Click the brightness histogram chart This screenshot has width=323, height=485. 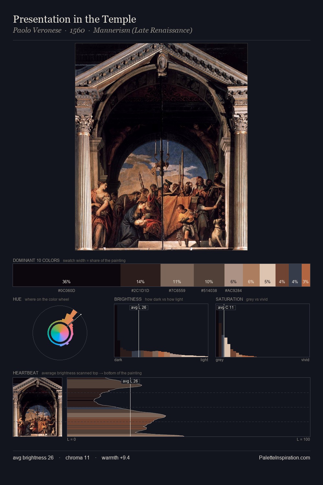(x=161, y=330)
